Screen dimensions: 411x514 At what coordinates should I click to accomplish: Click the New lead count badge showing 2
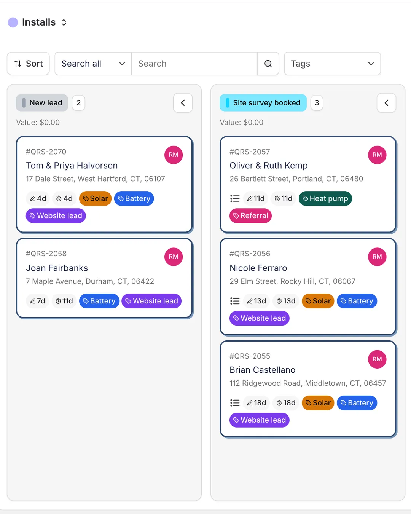pyautogui.click(x=78, y=103)
